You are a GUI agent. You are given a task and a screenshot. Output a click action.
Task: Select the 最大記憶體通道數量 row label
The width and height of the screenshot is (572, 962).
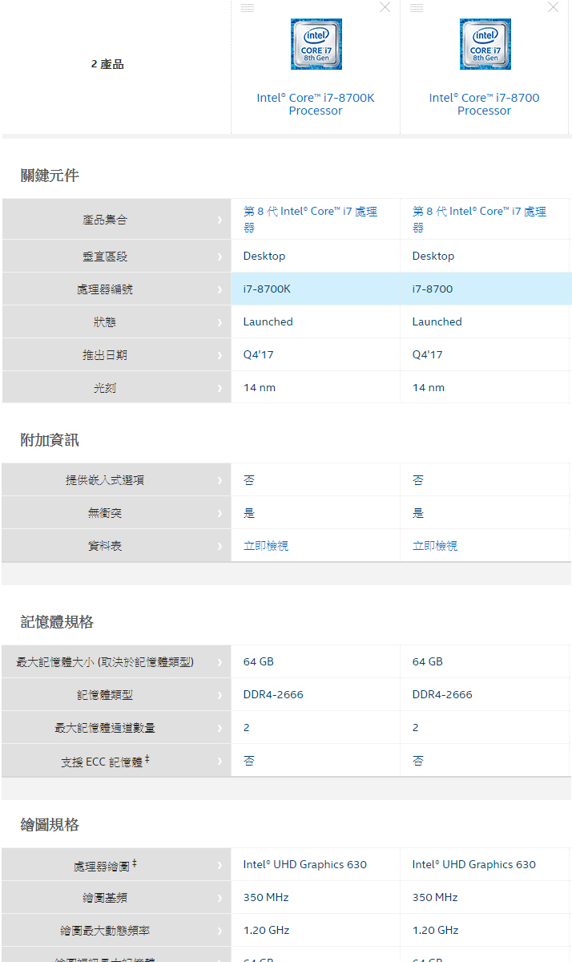pyautogui.click(x=105, y=728)
